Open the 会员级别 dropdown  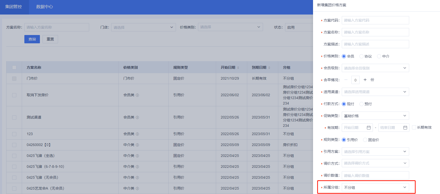coord(375,68)
